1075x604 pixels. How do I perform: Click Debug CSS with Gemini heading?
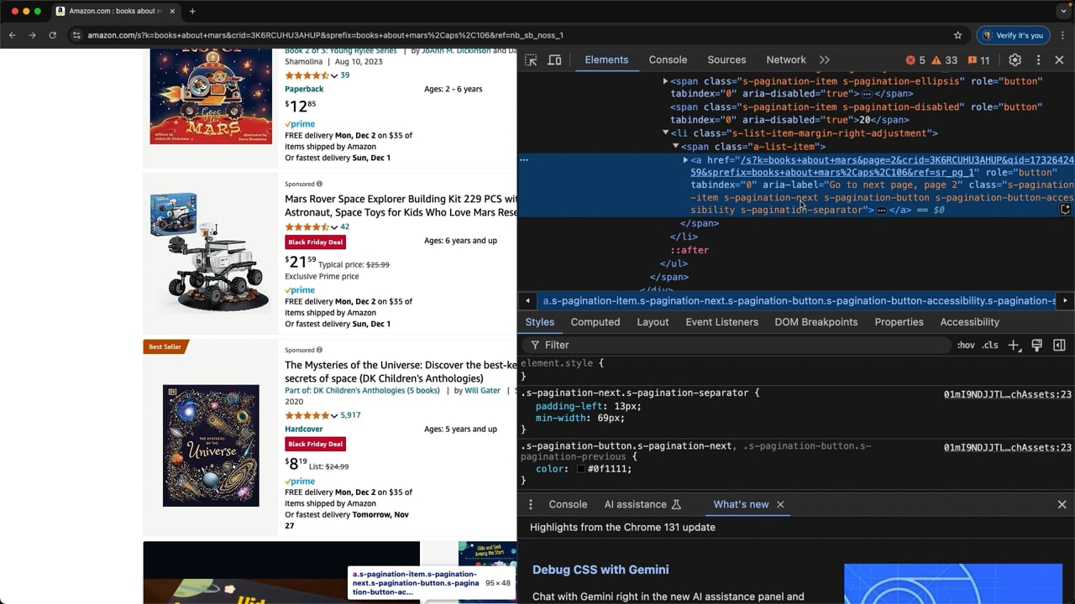click(x=600, y=570)
